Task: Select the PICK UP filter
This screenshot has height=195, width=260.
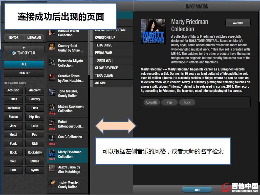Action: click(24, 73)
